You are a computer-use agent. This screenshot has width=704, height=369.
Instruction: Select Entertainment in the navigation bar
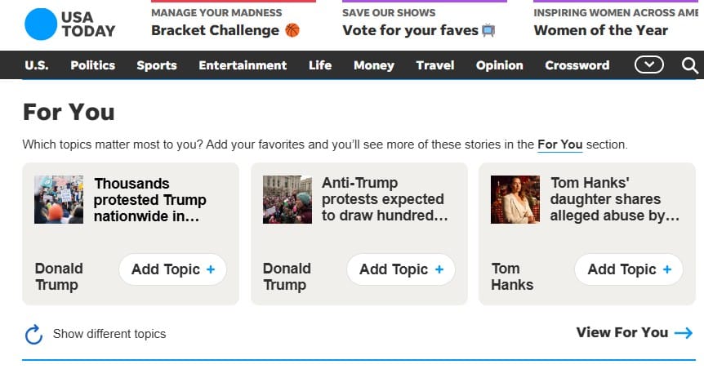click(243, 65)
